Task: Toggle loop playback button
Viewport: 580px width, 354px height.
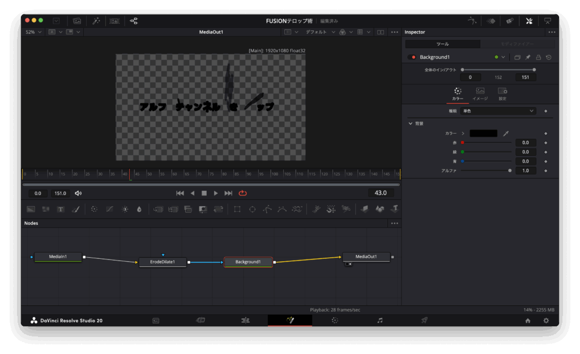Action: [x=242, y=193]
